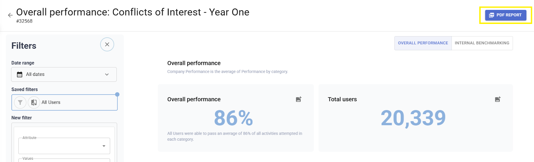The height and width of the screenshot is (162, 534).
Task: Click the calendar icon in Date range
Action: point(20,75)
